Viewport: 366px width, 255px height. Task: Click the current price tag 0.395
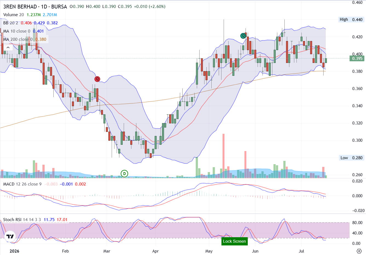pos(357,58)
